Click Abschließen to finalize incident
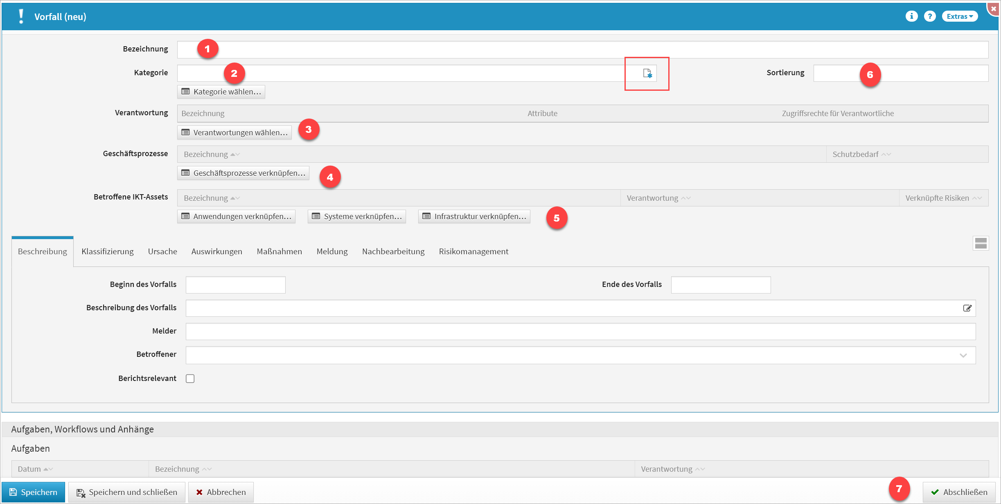This screenshot has height=504, width=1001. [959, 492]
